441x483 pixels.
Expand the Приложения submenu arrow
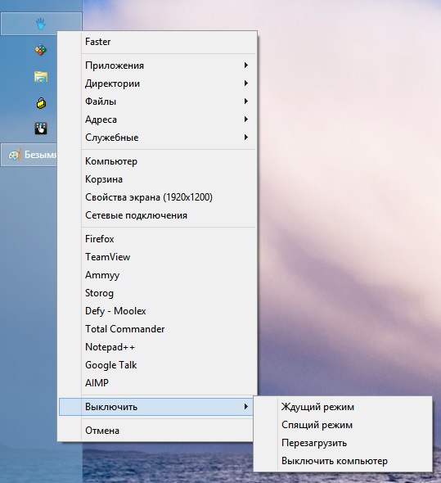click(x=245, y=65)
